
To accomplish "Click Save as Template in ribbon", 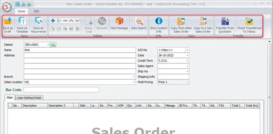I will click(22, 25).
